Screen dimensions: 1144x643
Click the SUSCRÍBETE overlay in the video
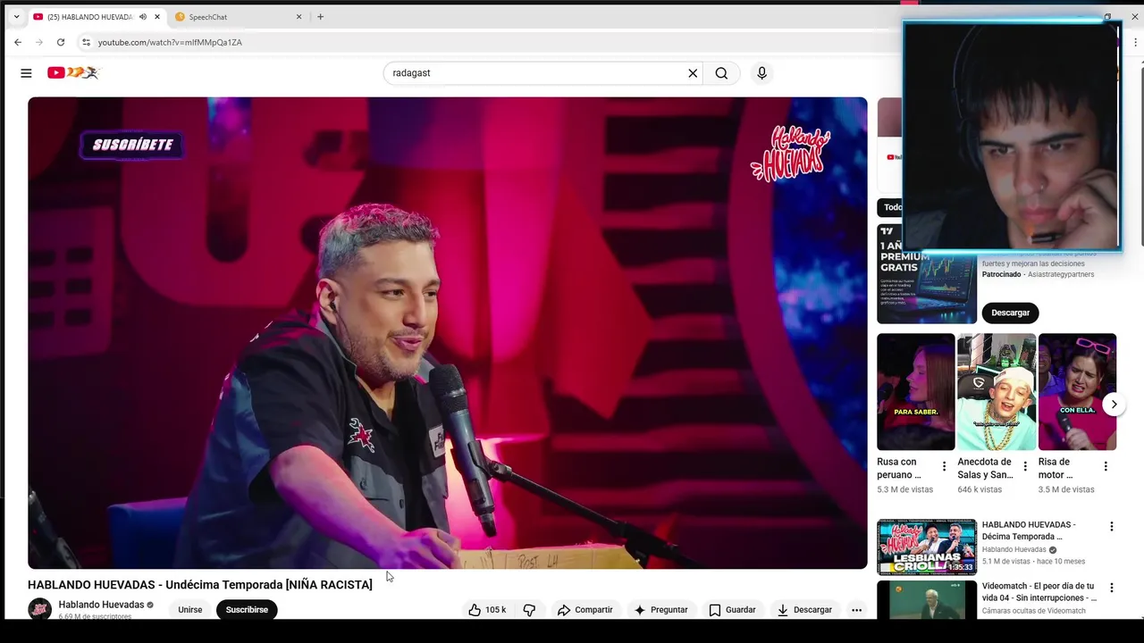(x=132, y=145)
